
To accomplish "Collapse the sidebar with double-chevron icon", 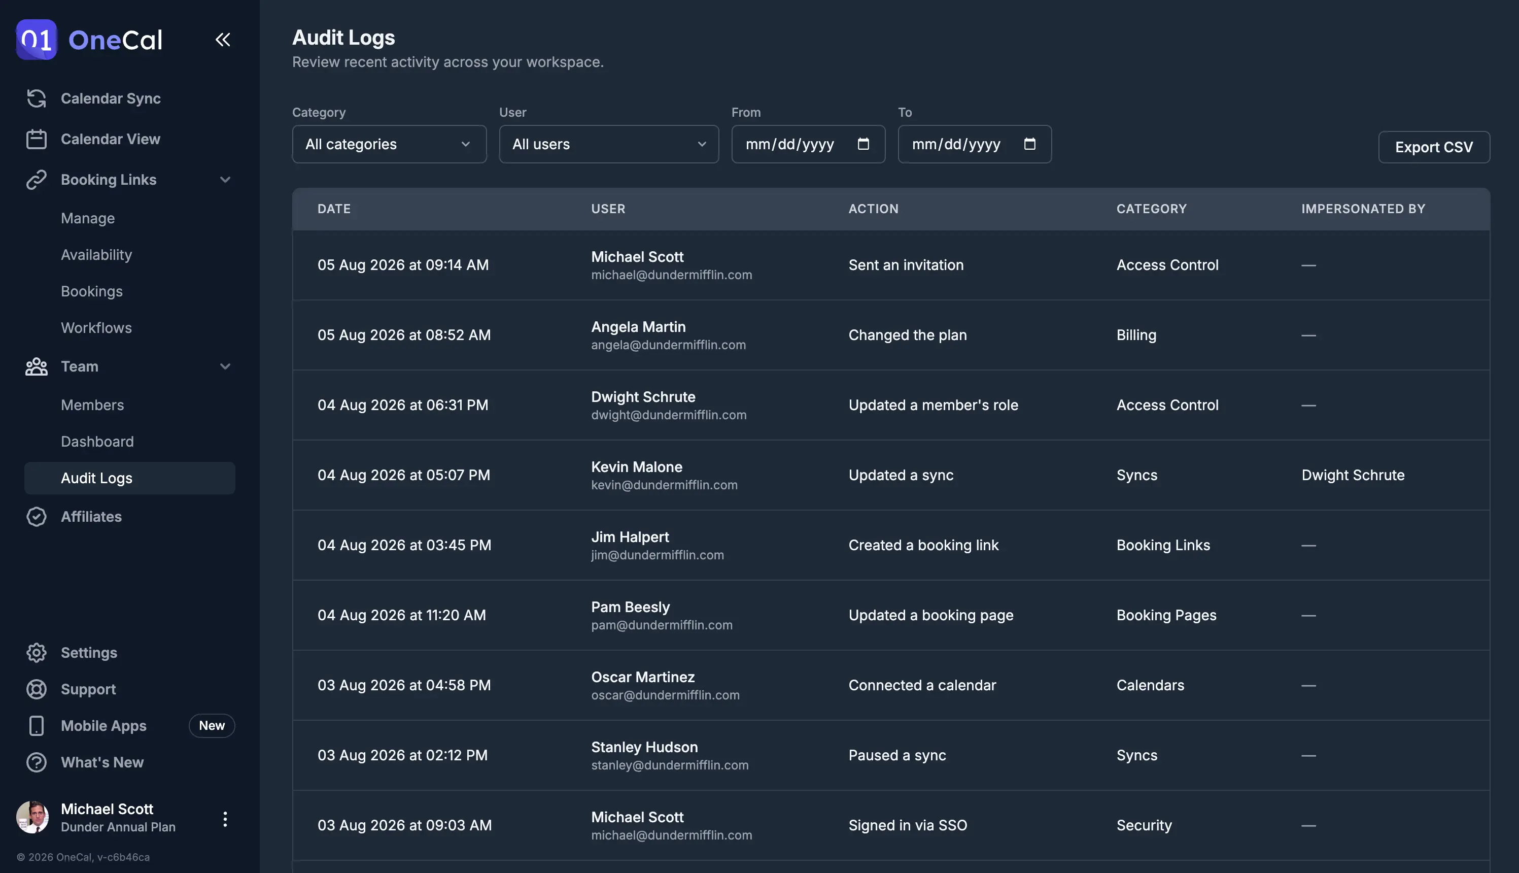I will [222, 40].
